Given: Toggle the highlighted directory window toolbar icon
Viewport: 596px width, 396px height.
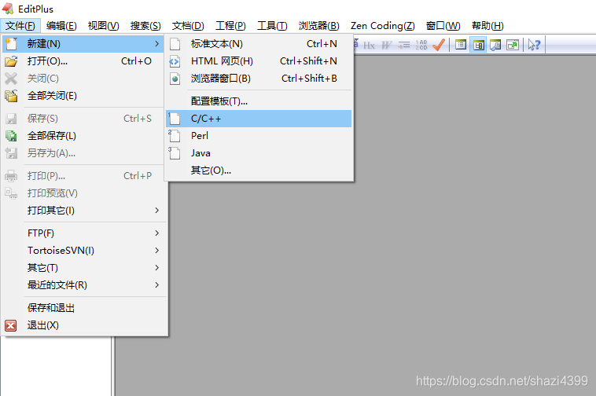Looking at the screenshot, I should pyautogui.click(x=478, y=46).
